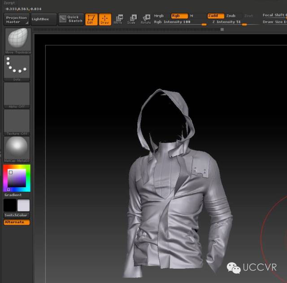The image size is (287, 283).
Task: Adjust the Z Intensity slider
Action: (x=235, y=22)
